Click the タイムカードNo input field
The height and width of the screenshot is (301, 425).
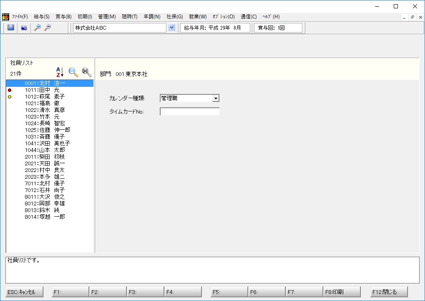[x=190, y=111]
